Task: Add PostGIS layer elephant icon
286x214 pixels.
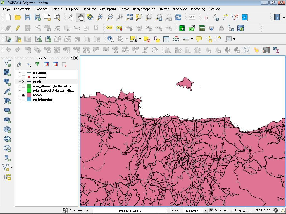Action: coord(7,82)
